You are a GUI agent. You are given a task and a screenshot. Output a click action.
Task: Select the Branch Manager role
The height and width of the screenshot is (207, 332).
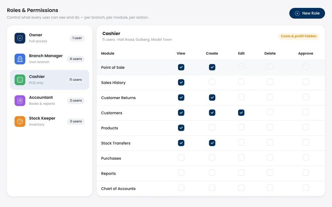click(x=49, y=59)
